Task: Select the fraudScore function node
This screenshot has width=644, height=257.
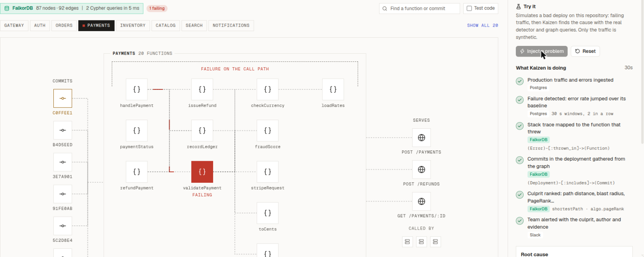Action: 267,131
